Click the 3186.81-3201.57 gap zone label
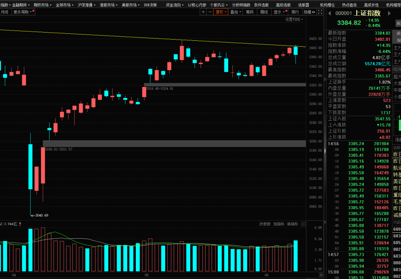Viewport: 401px width, 279px height. click(x=58, y=149)
